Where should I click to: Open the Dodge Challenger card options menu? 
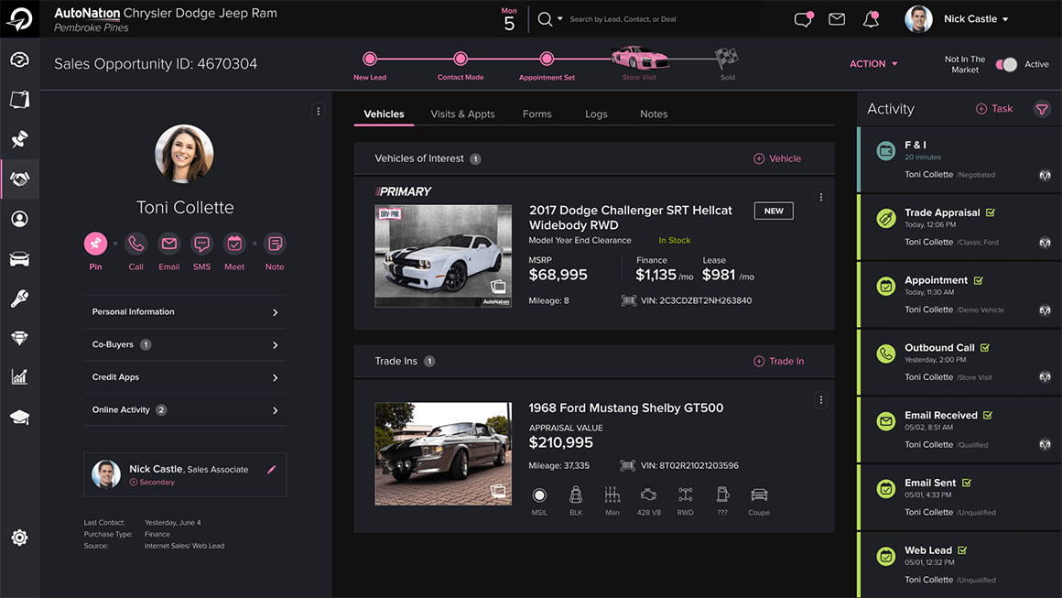(x=821, y=197)
